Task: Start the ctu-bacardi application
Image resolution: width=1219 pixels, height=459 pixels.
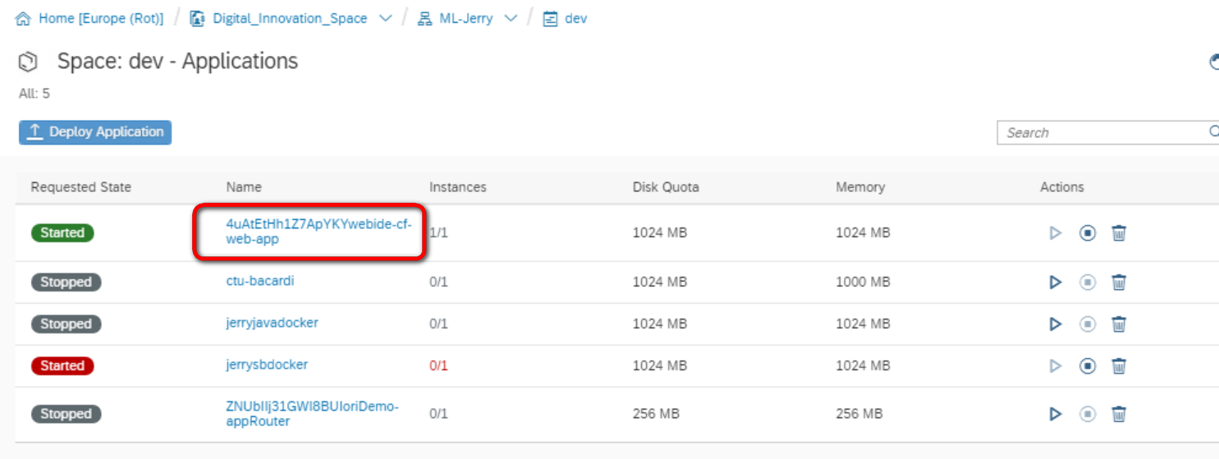Action: pos(1056,282)
